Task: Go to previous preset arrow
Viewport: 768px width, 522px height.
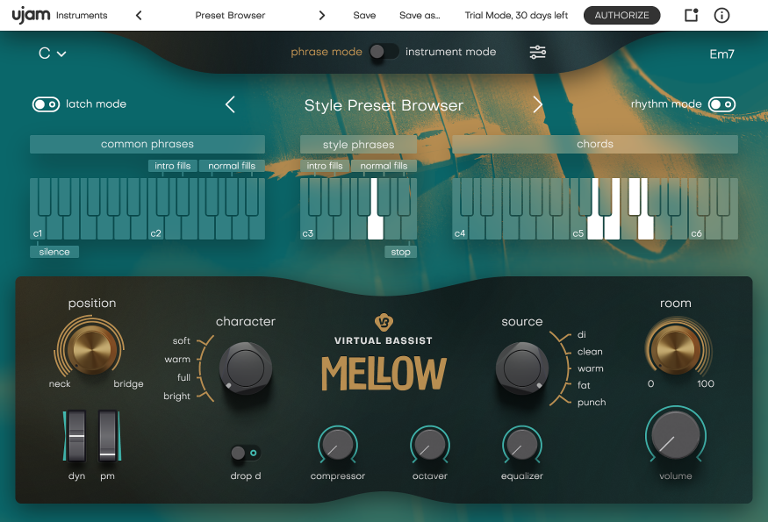Action: pyautogui.click(x=139, y=15)
